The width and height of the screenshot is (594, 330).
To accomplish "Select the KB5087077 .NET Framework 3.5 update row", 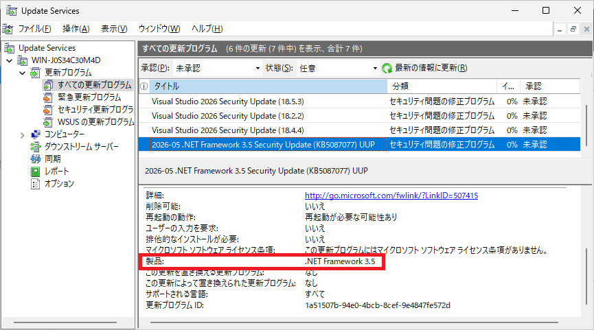I will tap(359, 145).
